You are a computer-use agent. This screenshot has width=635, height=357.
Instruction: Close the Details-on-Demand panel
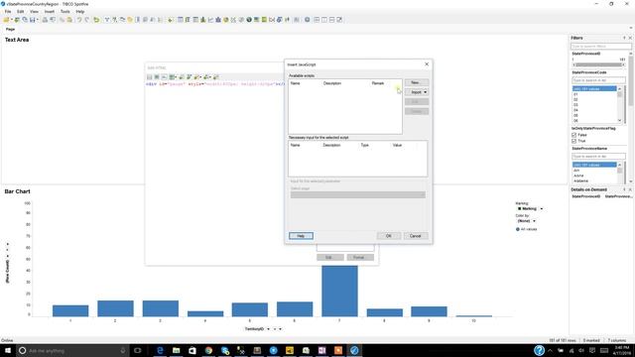(x=630, y=189)
